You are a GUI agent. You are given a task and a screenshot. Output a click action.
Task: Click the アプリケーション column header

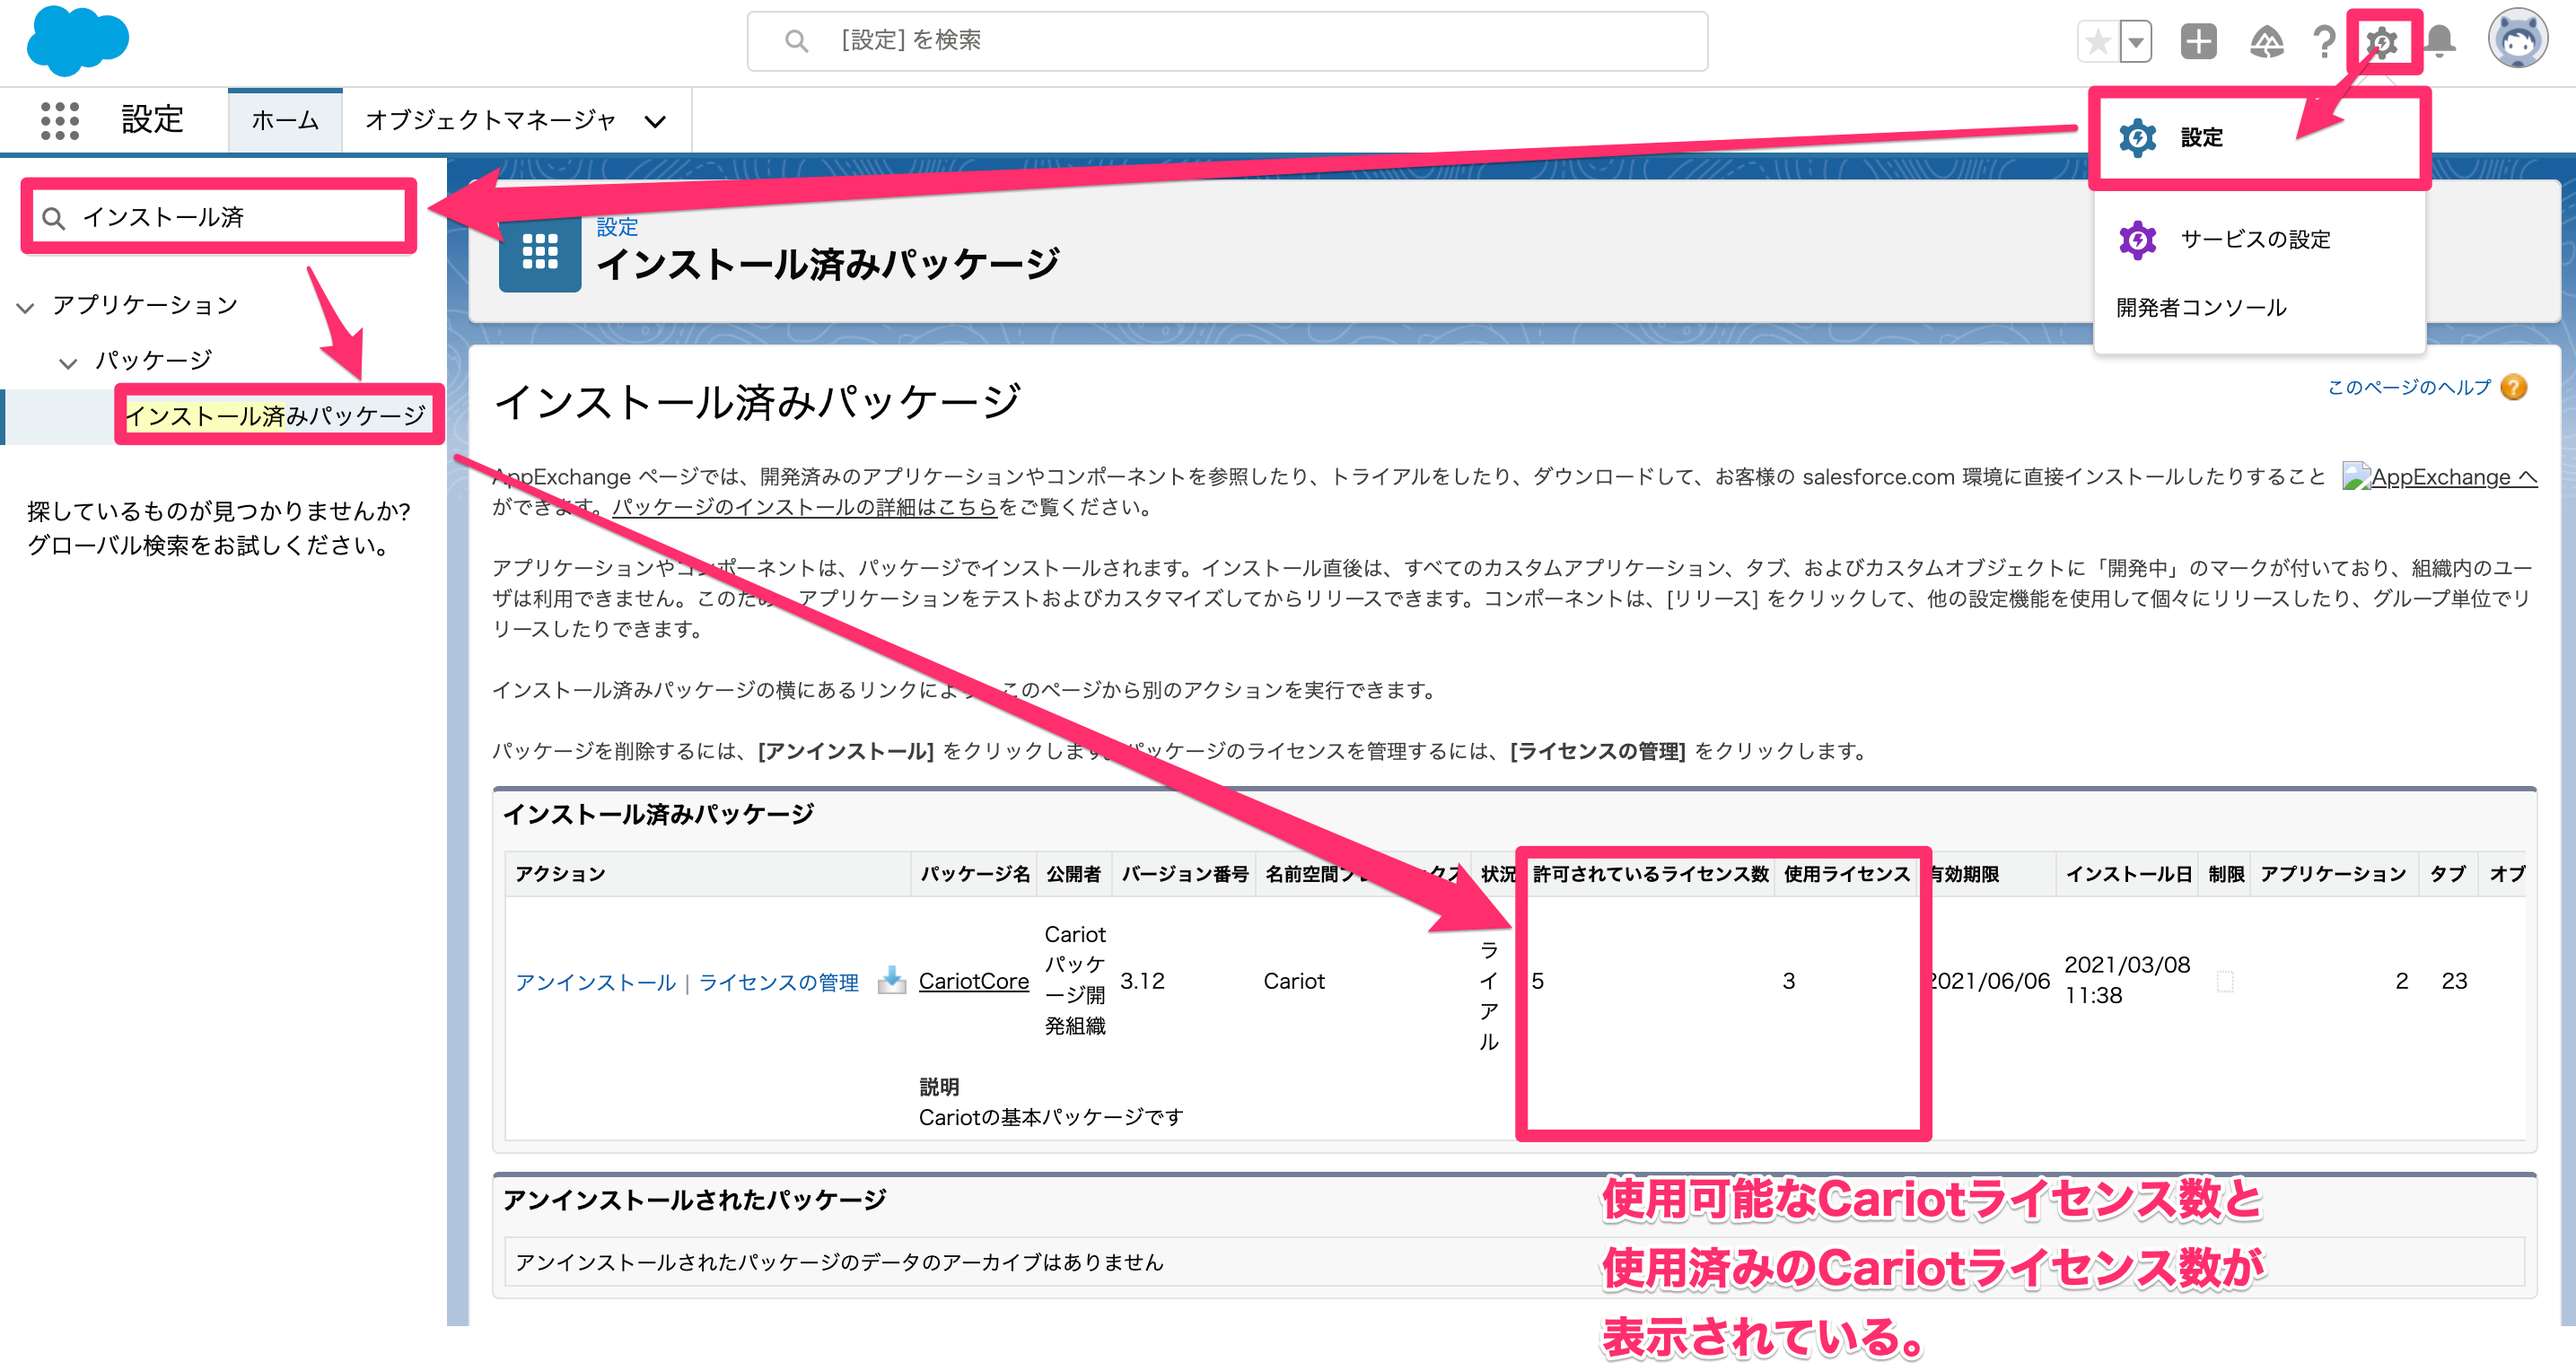click(x=2333, y=874)
